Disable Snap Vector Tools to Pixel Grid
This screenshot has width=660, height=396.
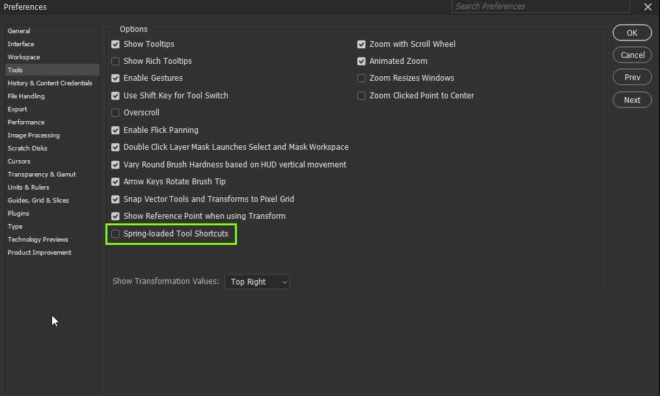point(115,199)
